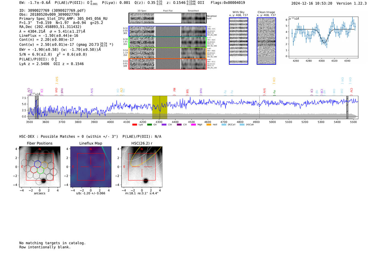The width and height of the screenshot is (386, 262).
Task: Select the blue fiber circle in Fiber Positions
Action: pyautogui.click(x=38, y=164)
